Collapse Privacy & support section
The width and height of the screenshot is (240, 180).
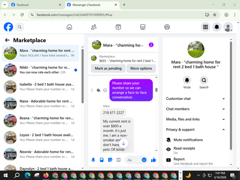195,130
